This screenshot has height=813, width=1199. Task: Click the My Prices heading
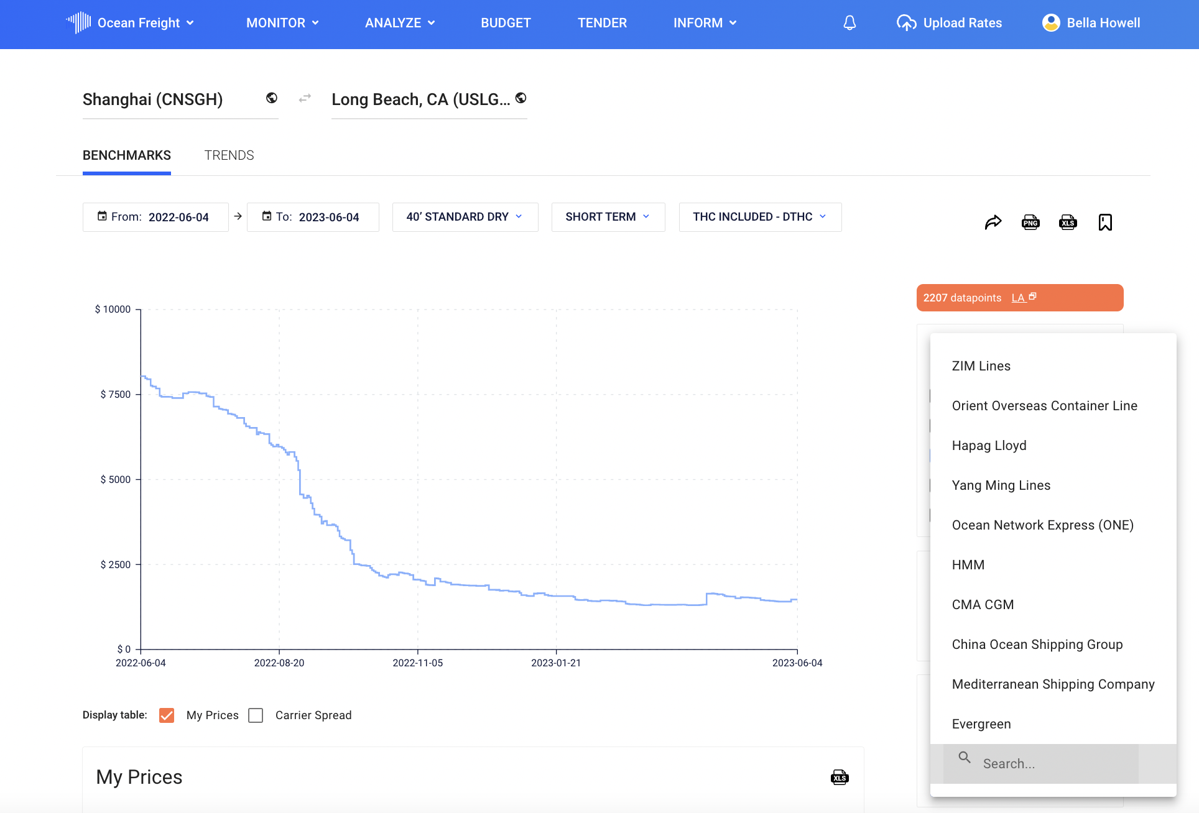139,777
